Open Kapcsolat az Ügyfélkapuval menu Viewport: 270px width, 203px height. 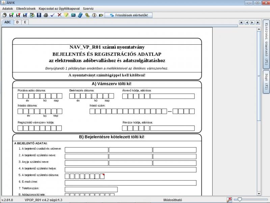click(x=59, y=9)
